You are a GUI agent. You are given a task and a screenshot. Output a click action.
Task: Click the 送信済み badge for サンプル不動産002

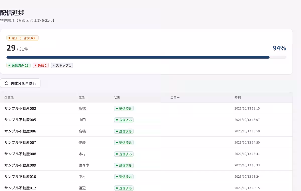click(x=124, y=109)
